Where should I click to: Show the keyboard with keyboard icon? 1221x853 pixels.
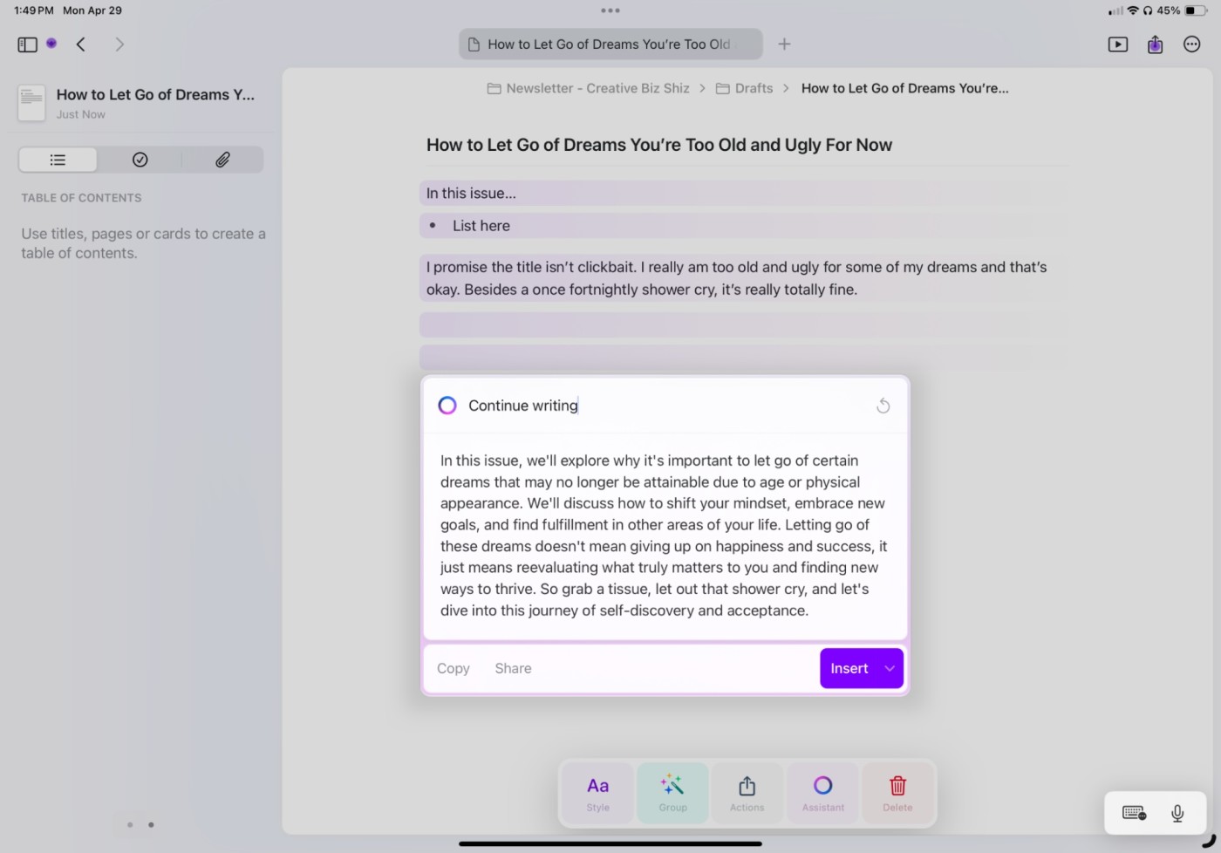tap(1134, 814)
